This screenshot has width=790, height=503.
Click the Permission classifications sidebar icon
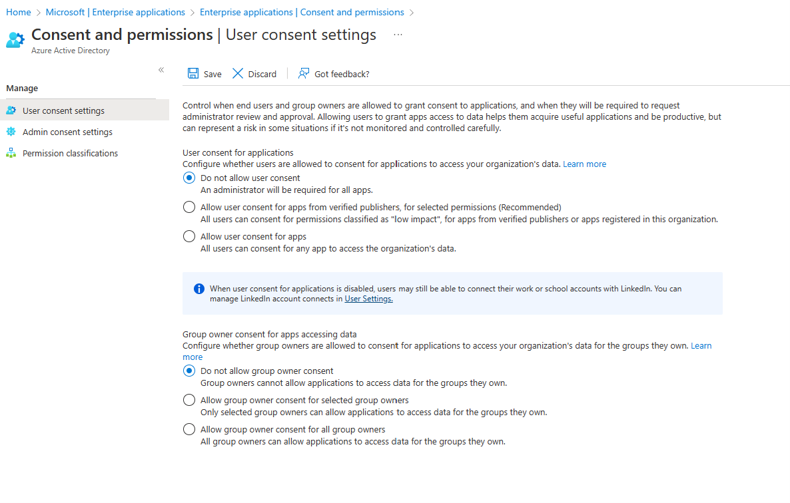(9, 152)
